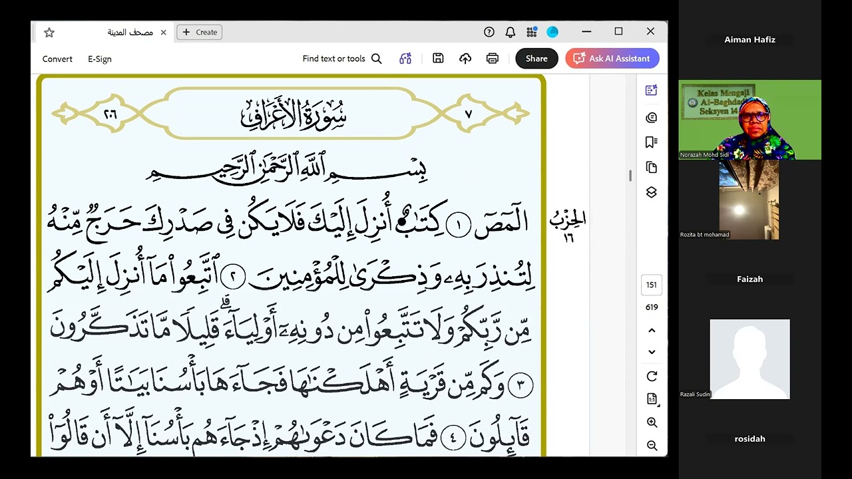Click the page number ٢٦ ornament
The image size is (852, 479).
[x=110, y=114]
